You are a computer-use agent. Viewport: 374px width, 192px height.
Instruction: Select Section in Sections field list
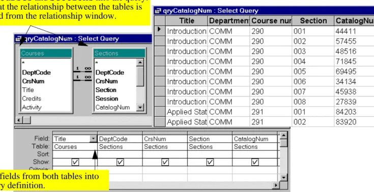tap(106, 90)
